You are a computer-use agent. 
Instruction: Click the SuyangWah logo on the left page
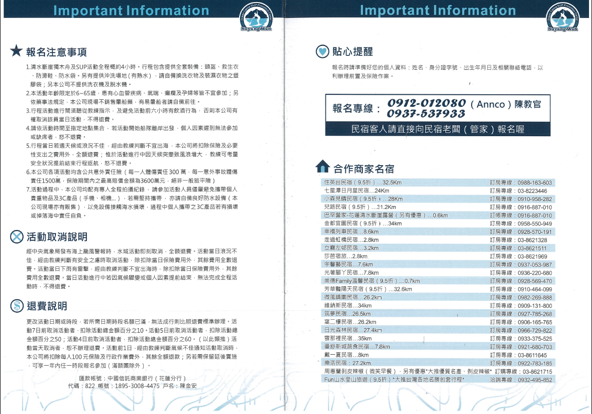tap(256, 18)
